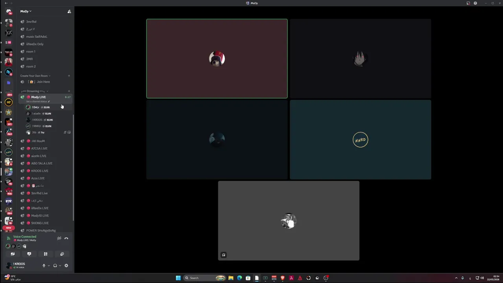
Task: Collapse Create Your Own Room category
Action: [x=35, y=76]
